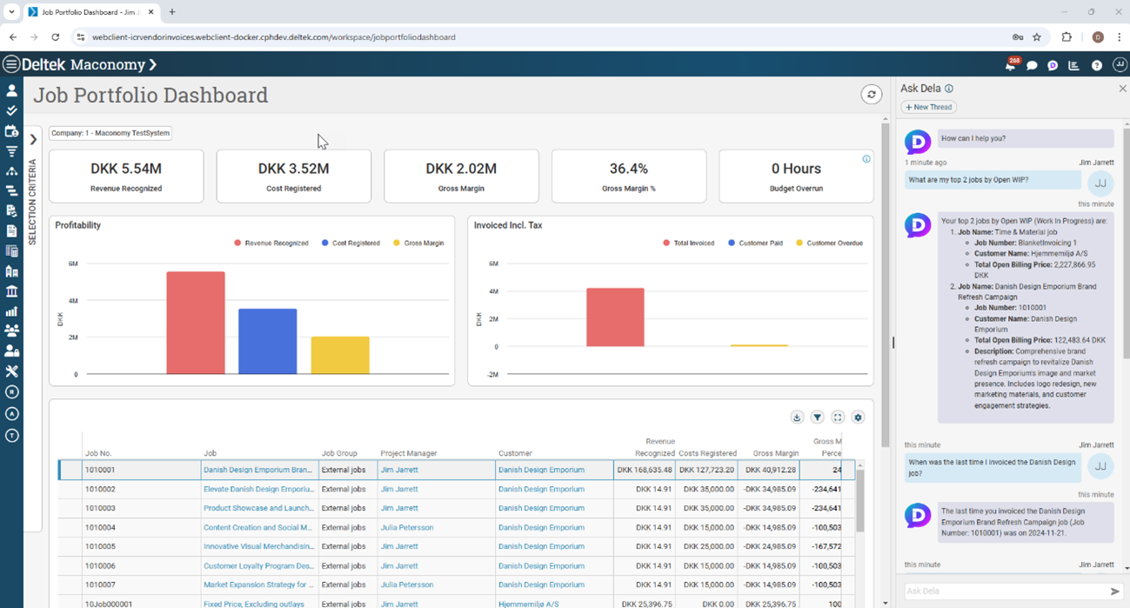Viewport: 1130px width, 608px height.
Task: Open the Danish Design Emporium Bran... job link
Action: click(x=257, y=470)
